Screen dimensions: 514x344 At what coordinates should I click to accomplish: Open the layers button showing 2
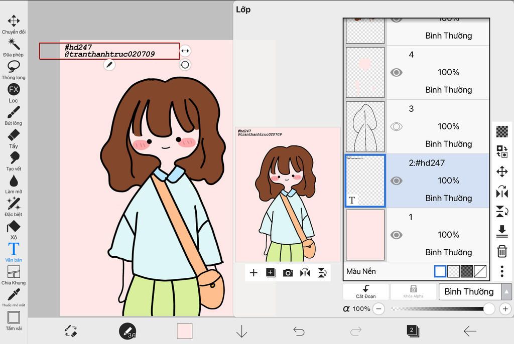(x=413, y=331)
